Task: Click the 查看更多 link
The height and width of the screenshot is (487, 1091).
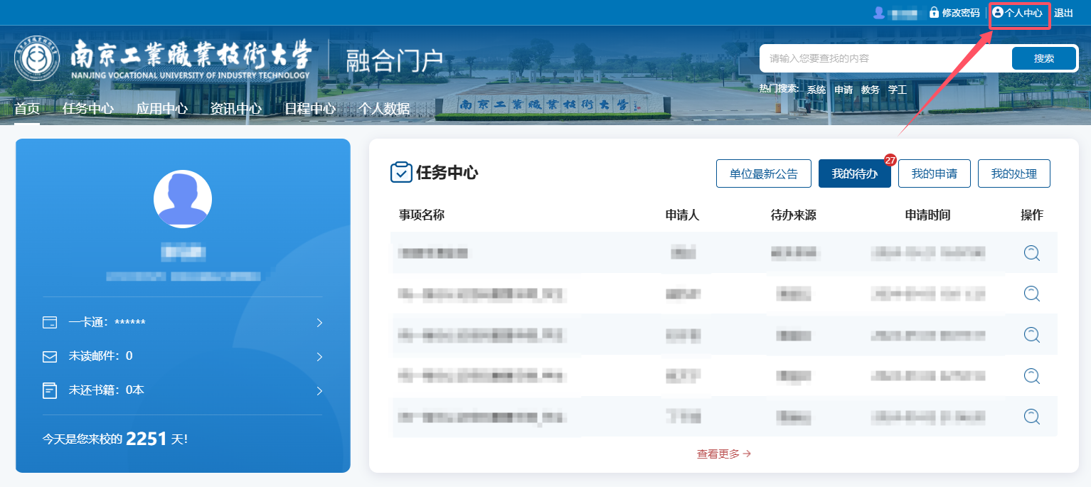Action: 724,454
